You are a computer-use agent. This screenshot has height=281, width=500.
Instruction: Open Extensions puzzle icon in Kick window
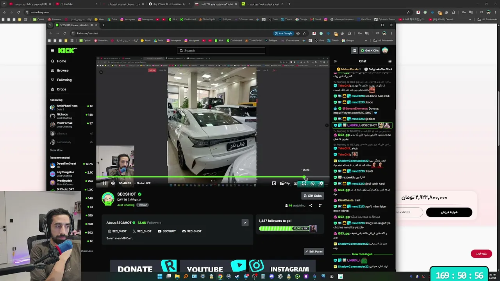[349, 33]
